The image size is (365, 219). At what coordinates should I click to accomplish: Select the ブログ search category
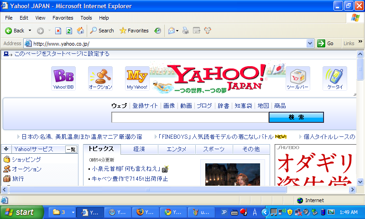[204, 106]
